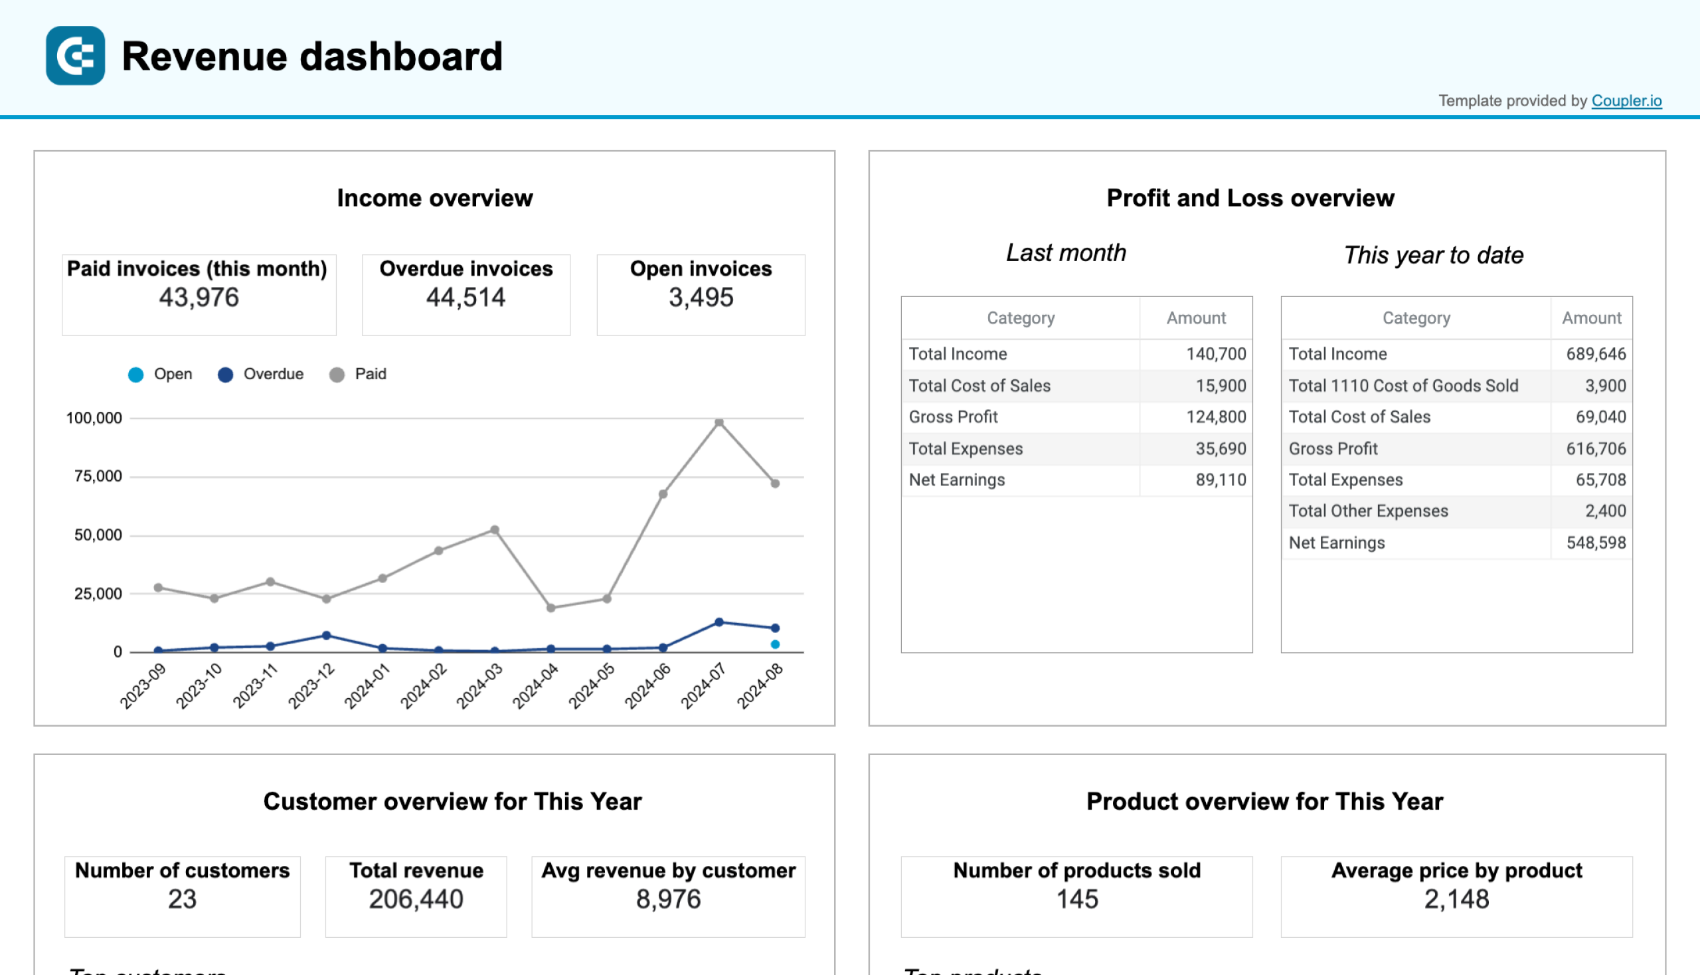Click the Total Income row in Last Month
1700x975 pixels.
point(1076,353)
